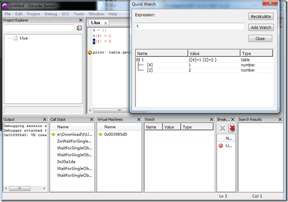The height and width of the screenshot is (202, 288).
Task: Close the Virtual Machines panel
Action: click(139, 120)
